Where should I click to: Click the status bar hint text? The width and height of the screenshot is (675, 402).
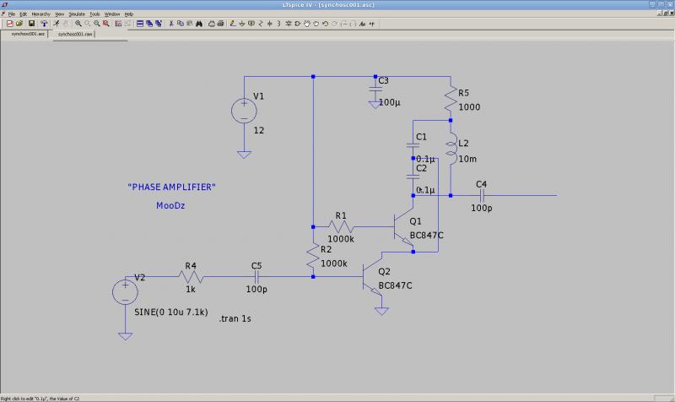coord(40,399)
